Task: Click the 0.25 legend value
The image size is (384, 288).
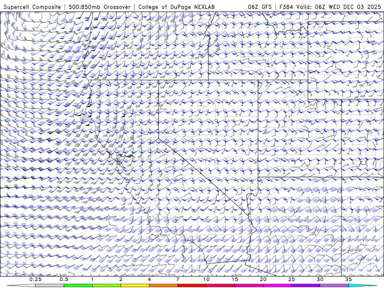Action: (x=36, y=279)
